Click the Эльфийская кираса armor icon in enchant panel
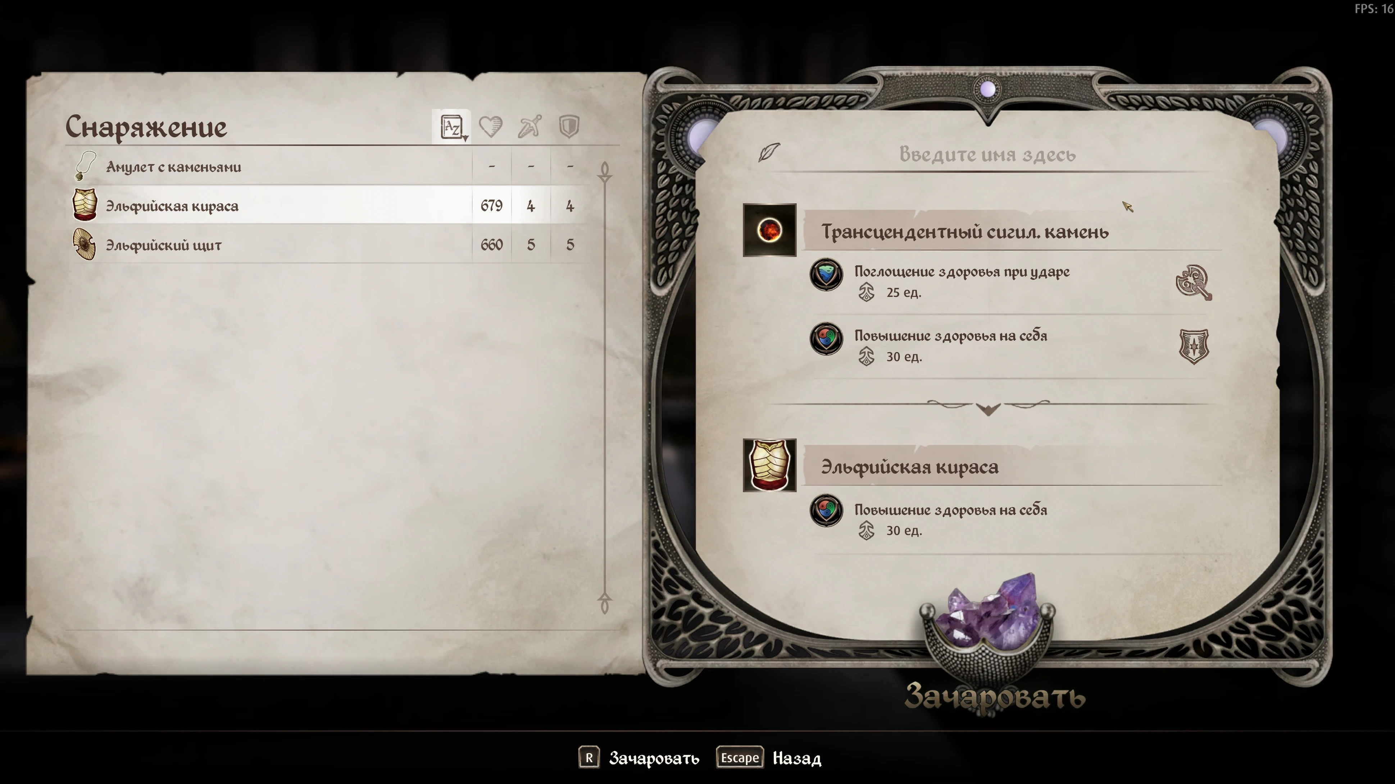1395x784 pixels. point(769,465)
